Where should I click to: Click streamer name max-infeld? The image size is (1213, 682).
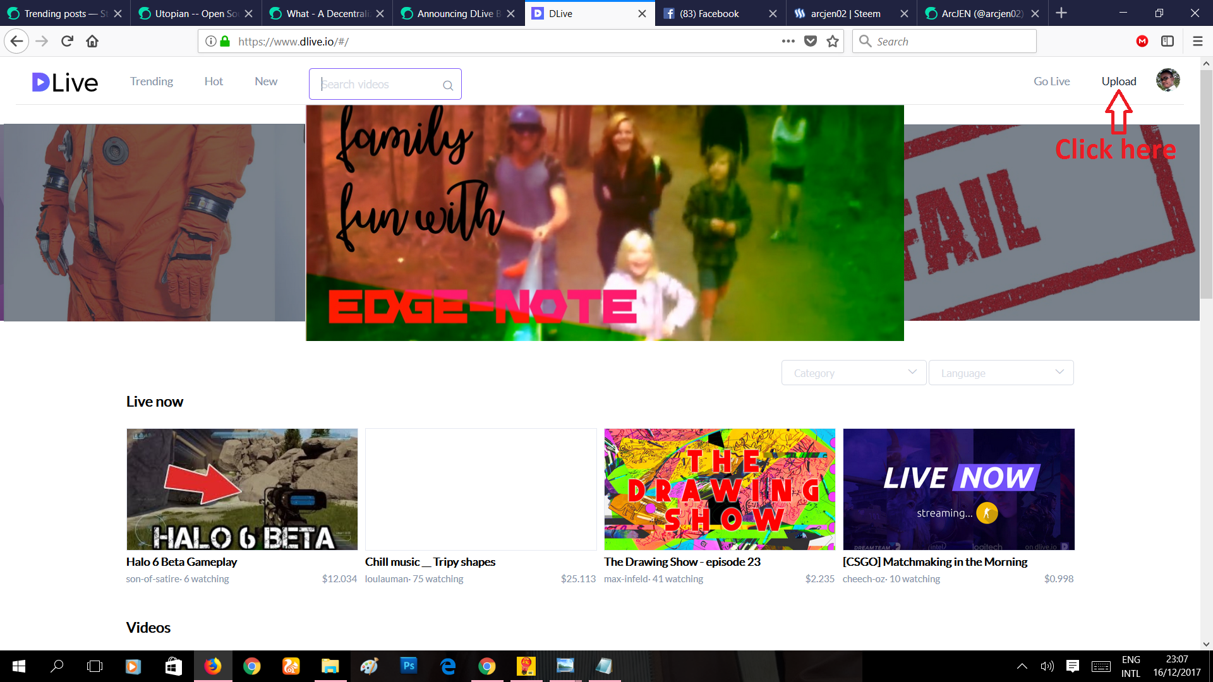point(626,579)
